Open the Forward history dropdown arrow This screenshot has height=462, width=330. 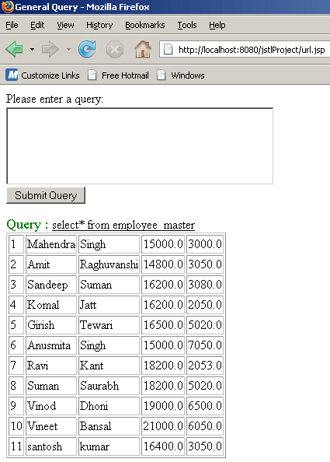click(x=68, y=49)
